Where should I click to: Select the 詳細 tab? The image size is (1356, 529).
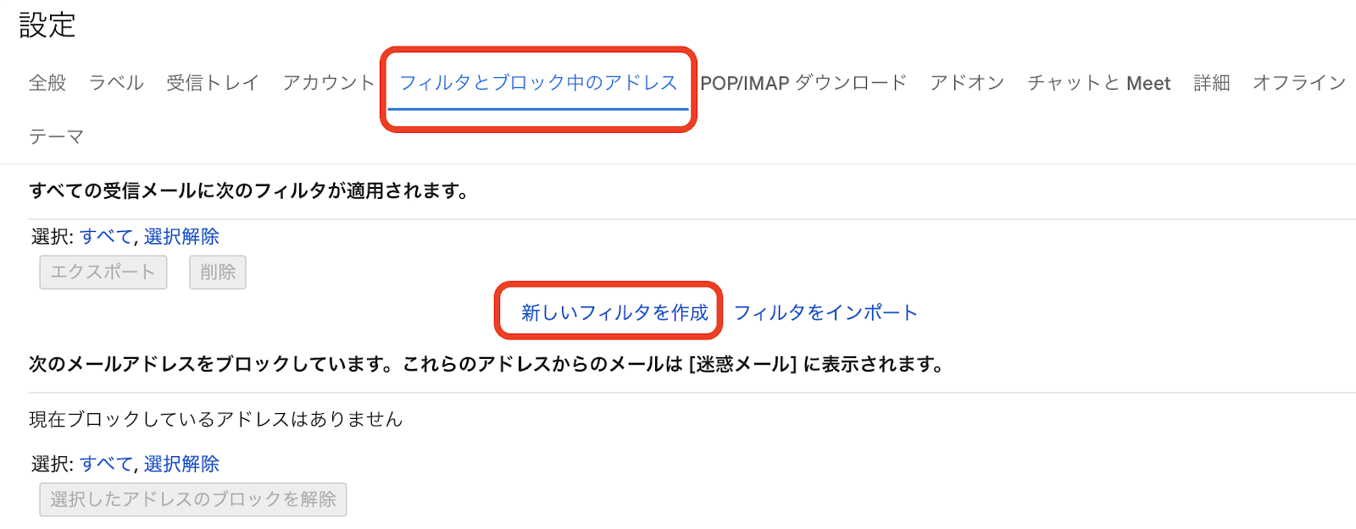[1211, 83]
